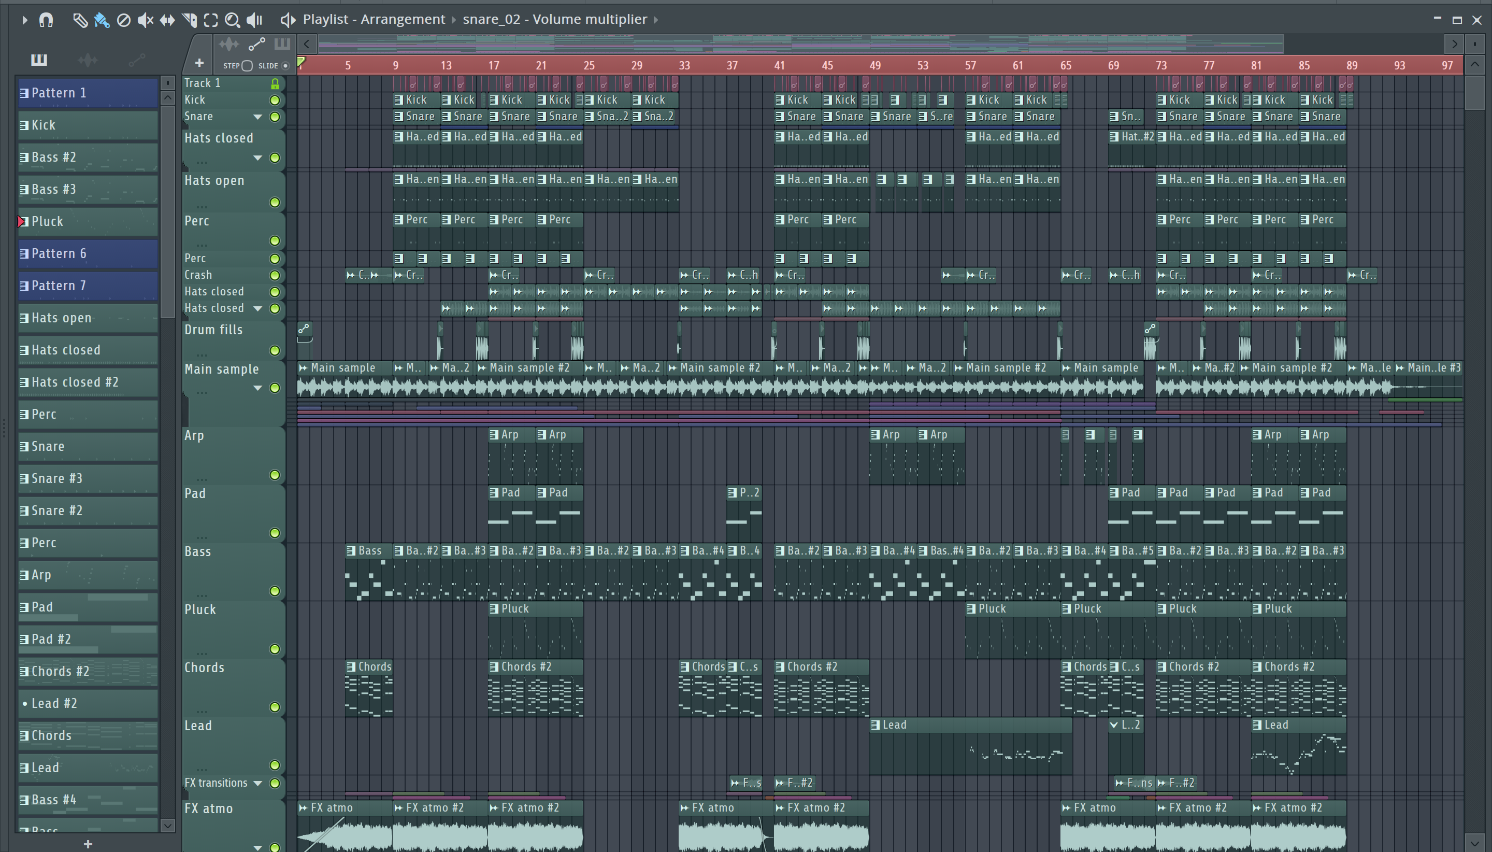Click the playlist overview minimap bar
Viewport: 1492px width, 852px height.
point(800,44)
